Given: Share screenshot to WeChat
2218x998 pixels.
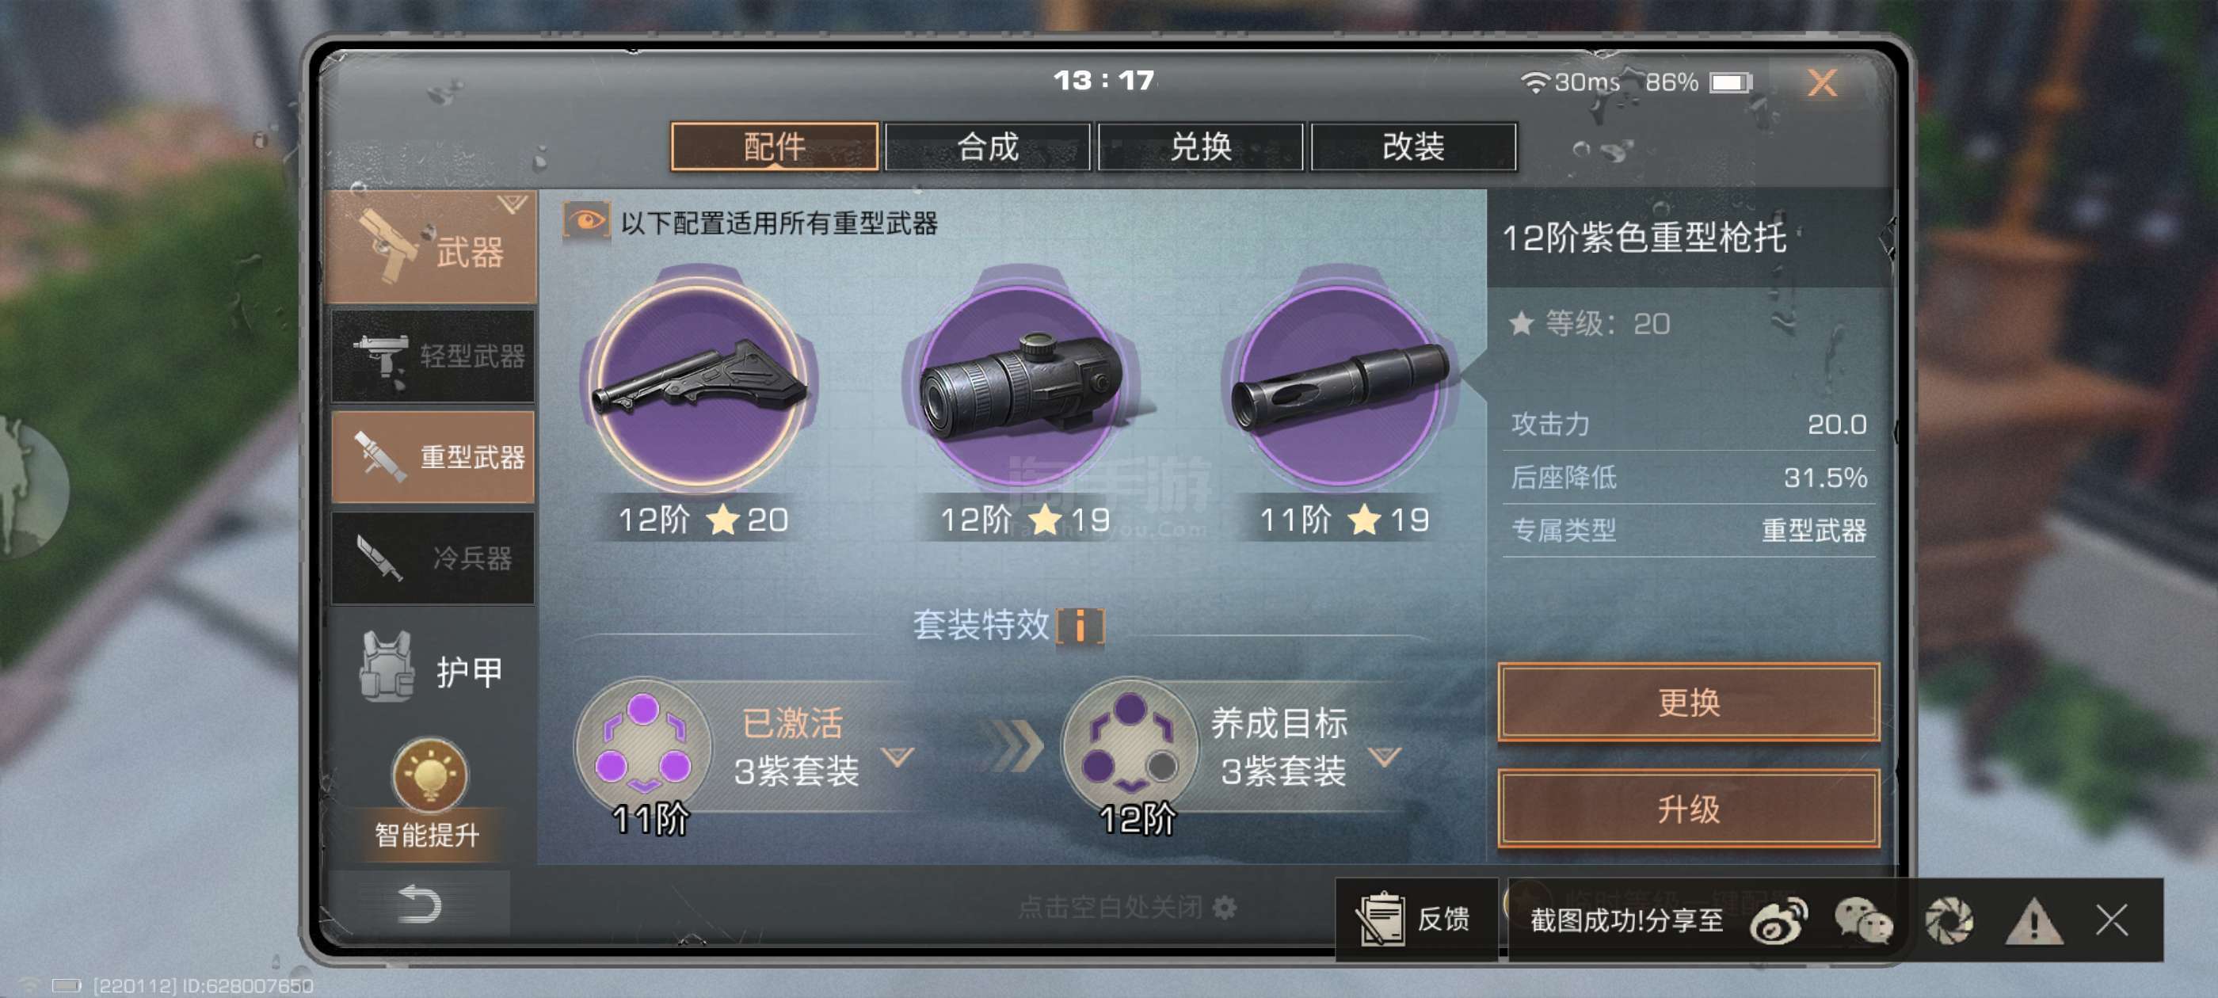Looking at the screenshot, I should click(1862, 920).
